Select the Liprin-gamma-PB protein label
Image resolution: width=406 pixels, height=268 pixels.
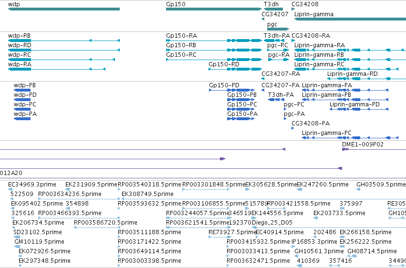tap(326, 95)
